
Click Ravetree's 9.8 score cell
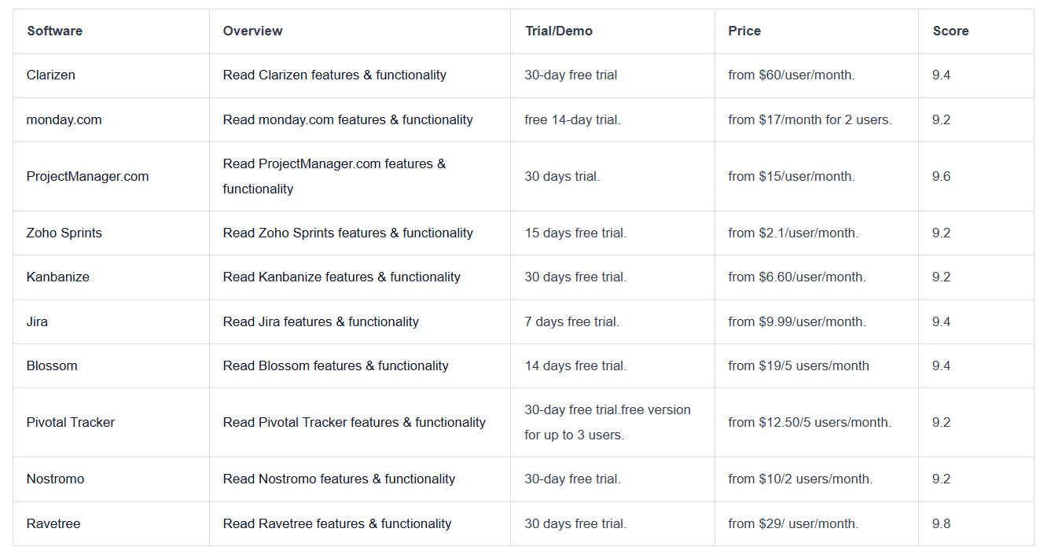(976, 524)
